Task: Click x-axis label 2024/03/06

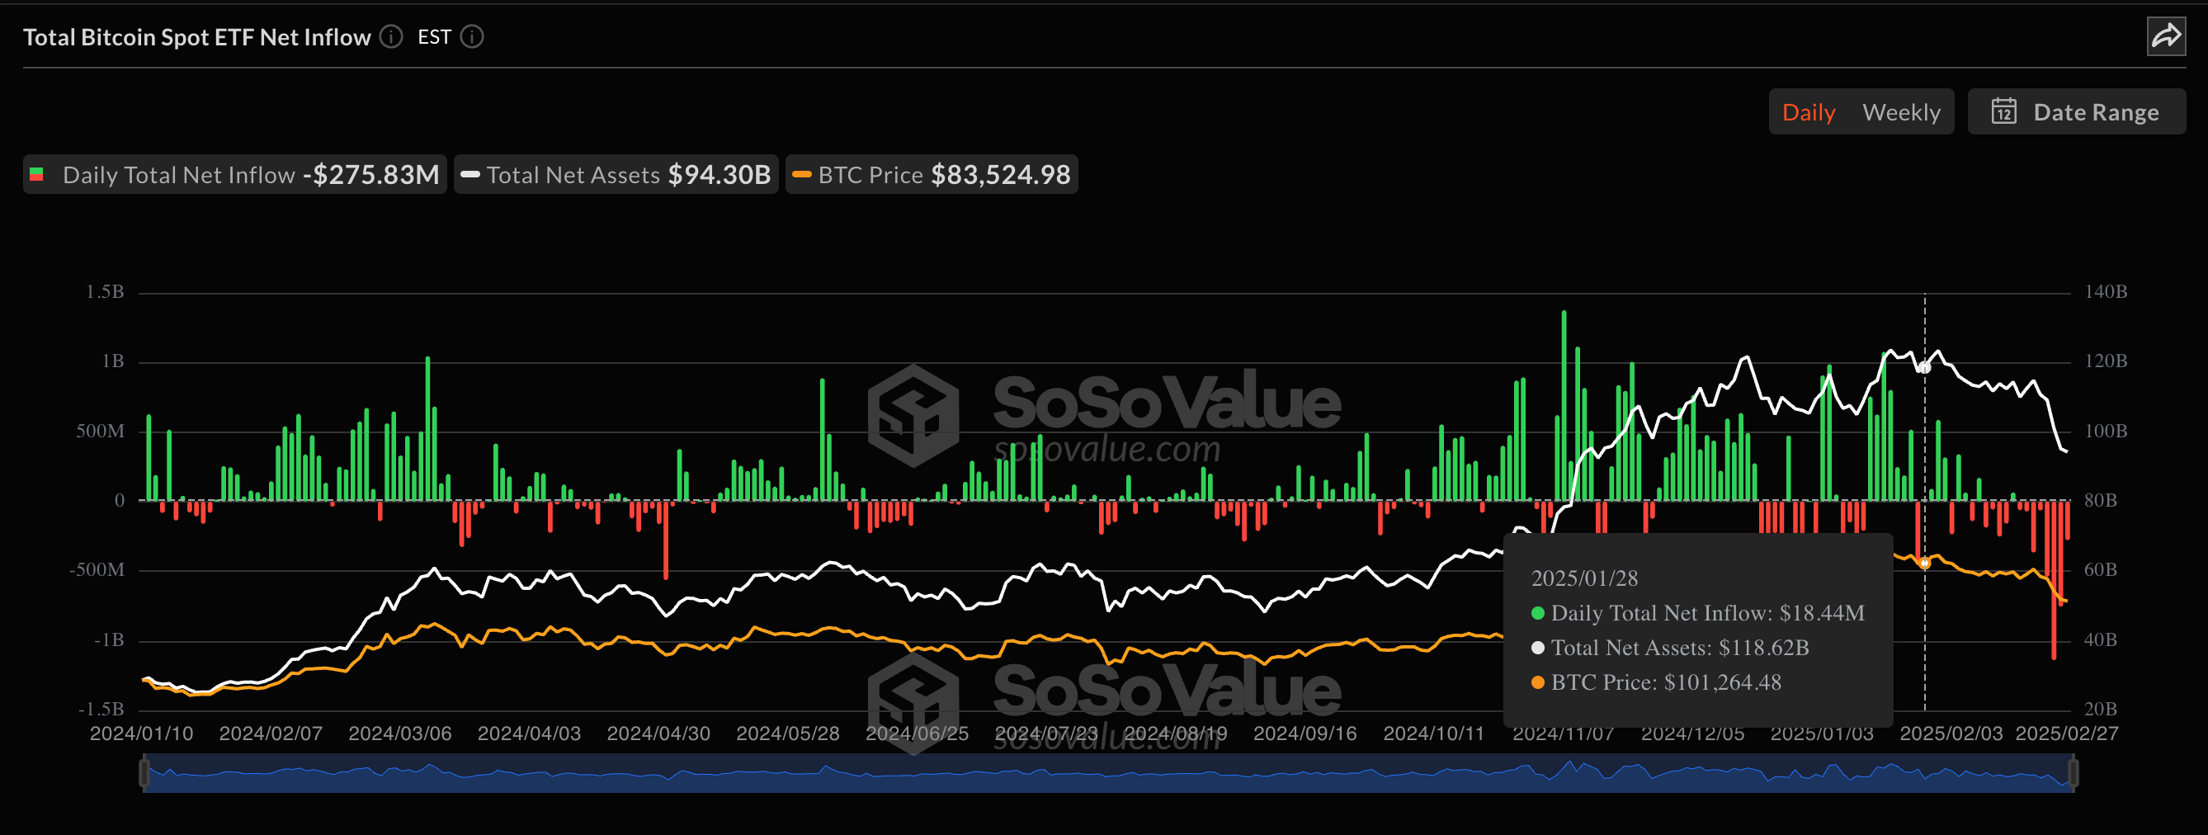Action: (399, 734)
